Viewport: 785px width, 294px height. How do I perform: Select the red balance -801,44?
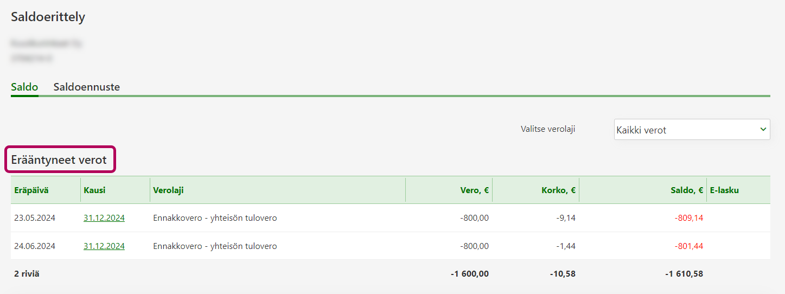(x=688, y=246)
